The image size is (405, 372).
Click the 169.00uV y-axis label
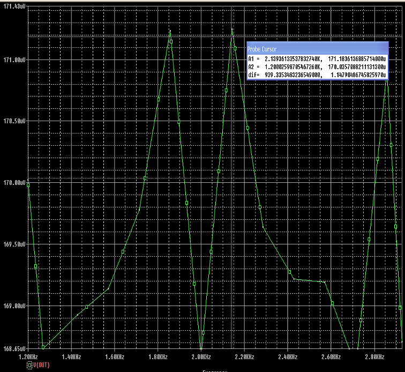click(14, 306)
